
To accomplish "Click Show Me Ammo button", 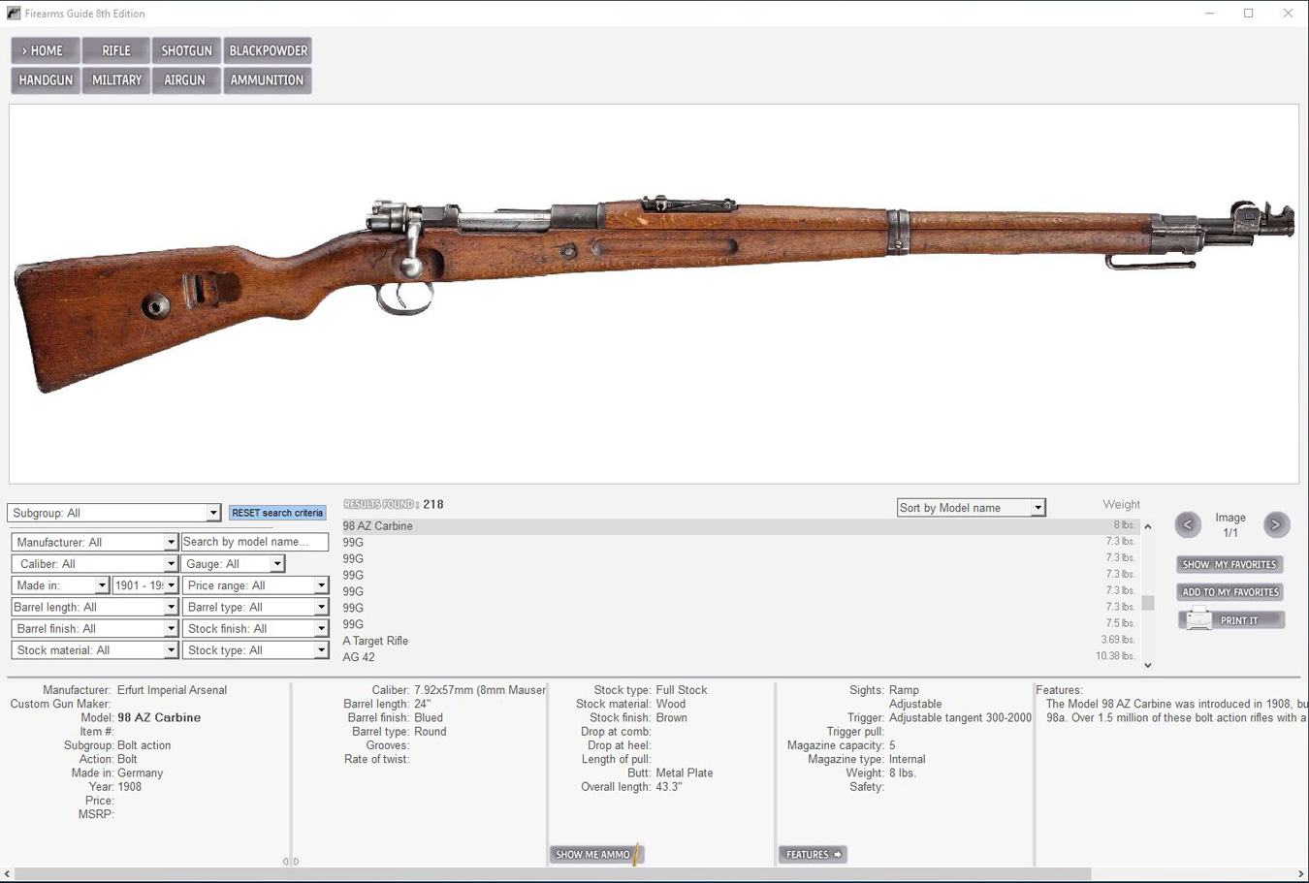I will pos(596,854).
